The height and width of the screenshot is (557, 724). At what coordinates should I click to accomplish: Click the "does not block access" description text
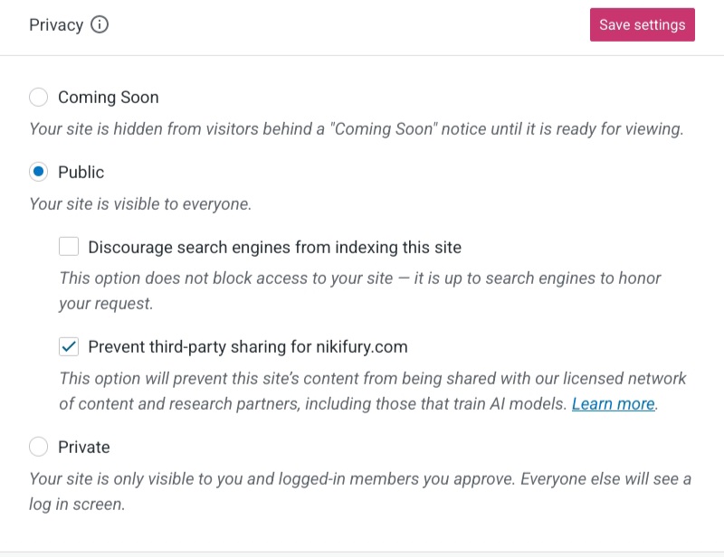360,278
